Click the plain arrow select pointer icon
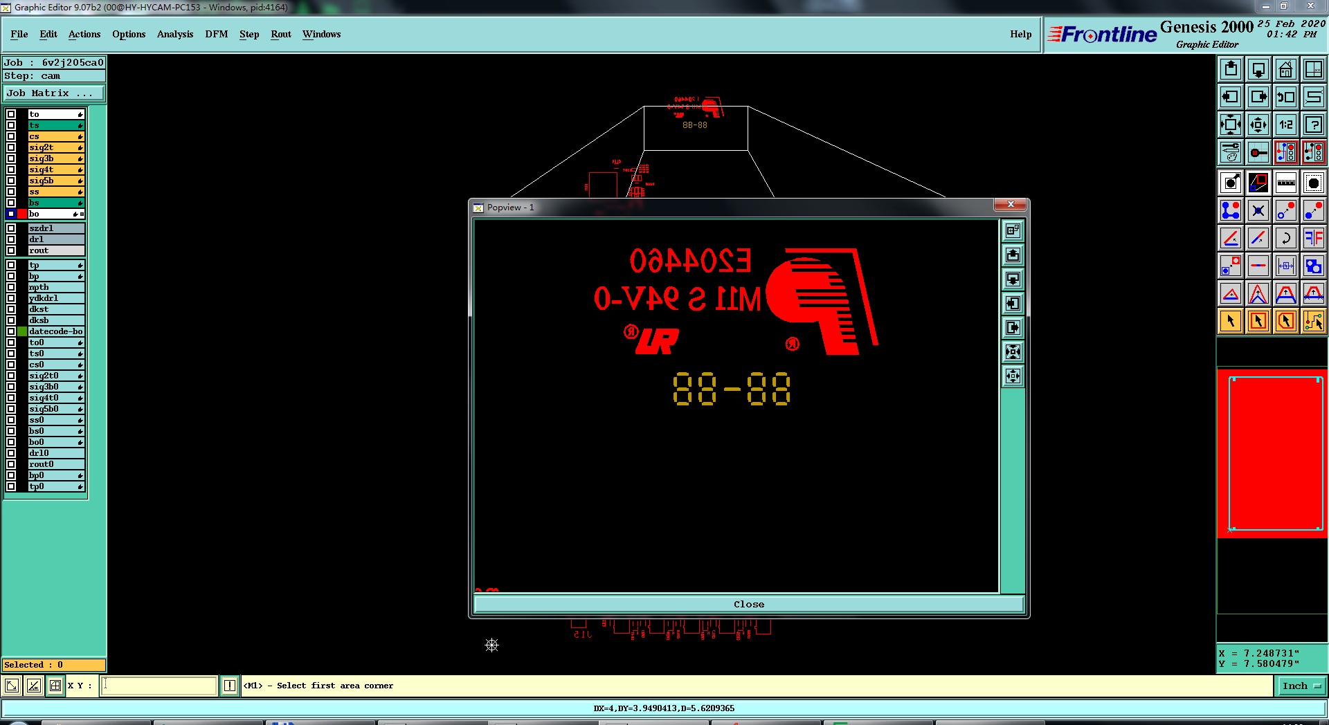The image size is (1329, 725). click(1231, 321)
